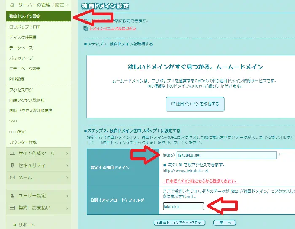This screenshot has height=229, width=295.
Task: Click the 戻る button
Action: coord(225,223)
